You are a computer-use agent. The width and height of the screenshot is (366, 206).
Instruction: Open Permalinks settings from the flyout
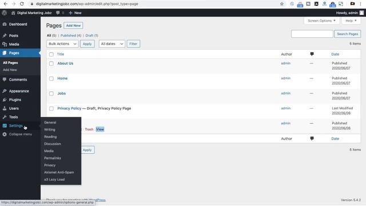(x=53, y=158)
